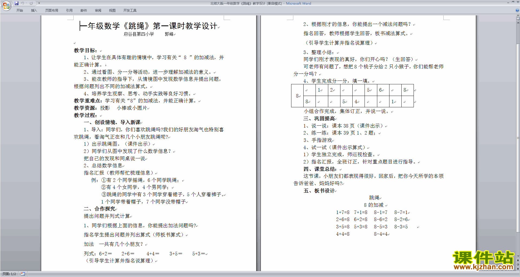Click line 3、整理小结
520x277 pixels.
pyautogui.click(x=319, y=52)
